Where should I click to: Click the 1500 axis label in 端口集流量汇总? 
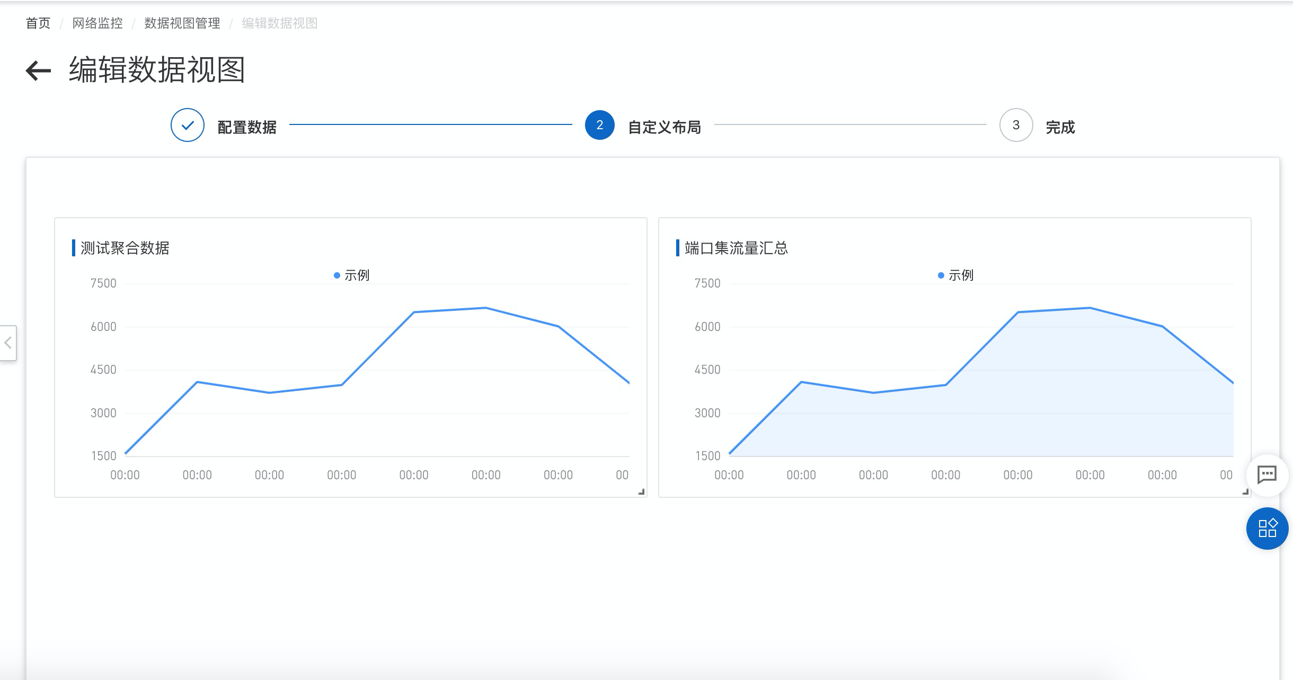707,456
